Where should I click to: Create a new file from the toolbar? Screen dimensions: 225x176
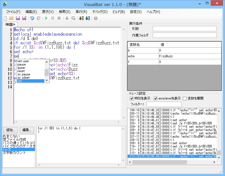tap(5, 18)
